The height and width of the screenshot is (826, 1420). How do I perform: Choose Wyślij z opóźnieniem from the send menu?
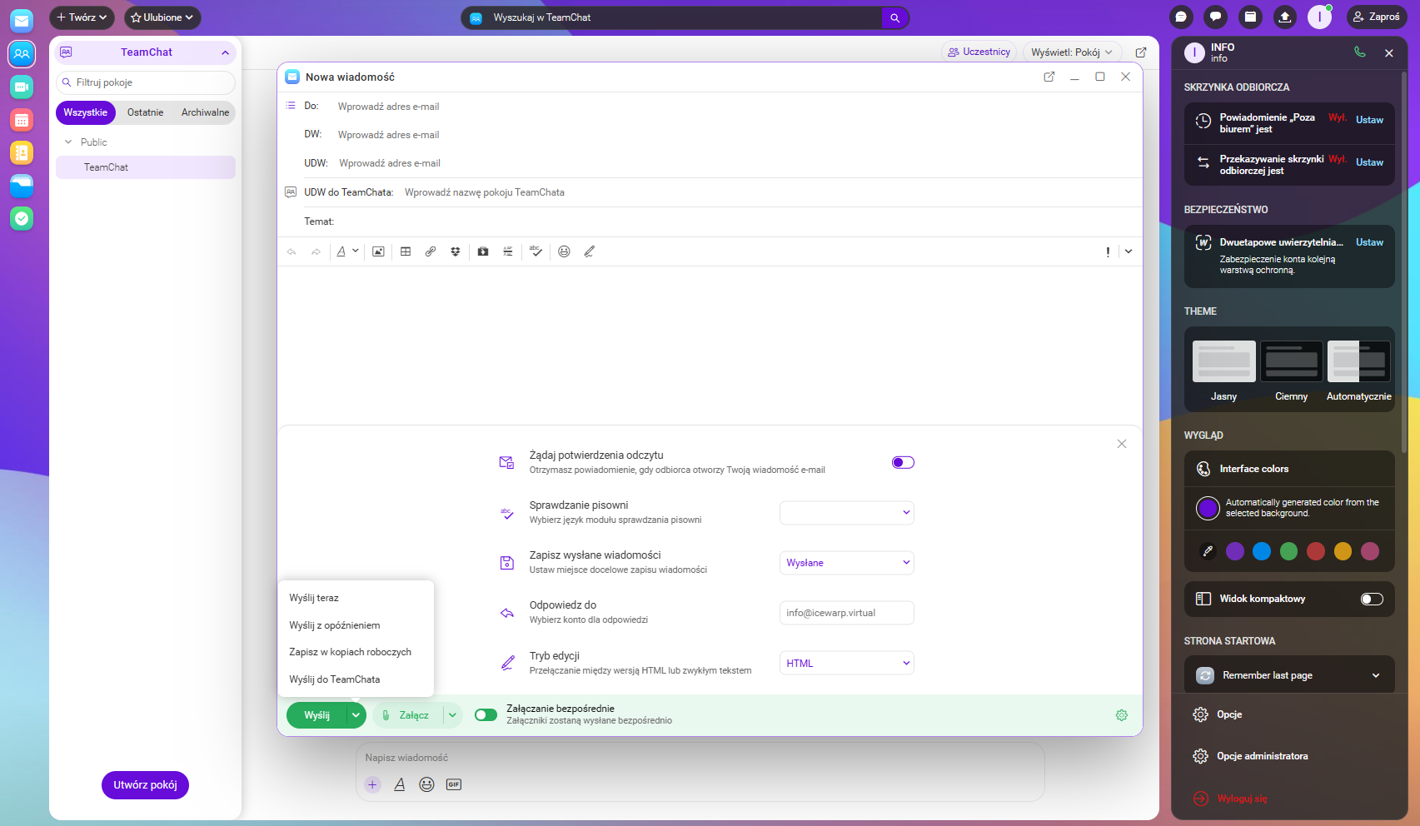coord(335,625)
